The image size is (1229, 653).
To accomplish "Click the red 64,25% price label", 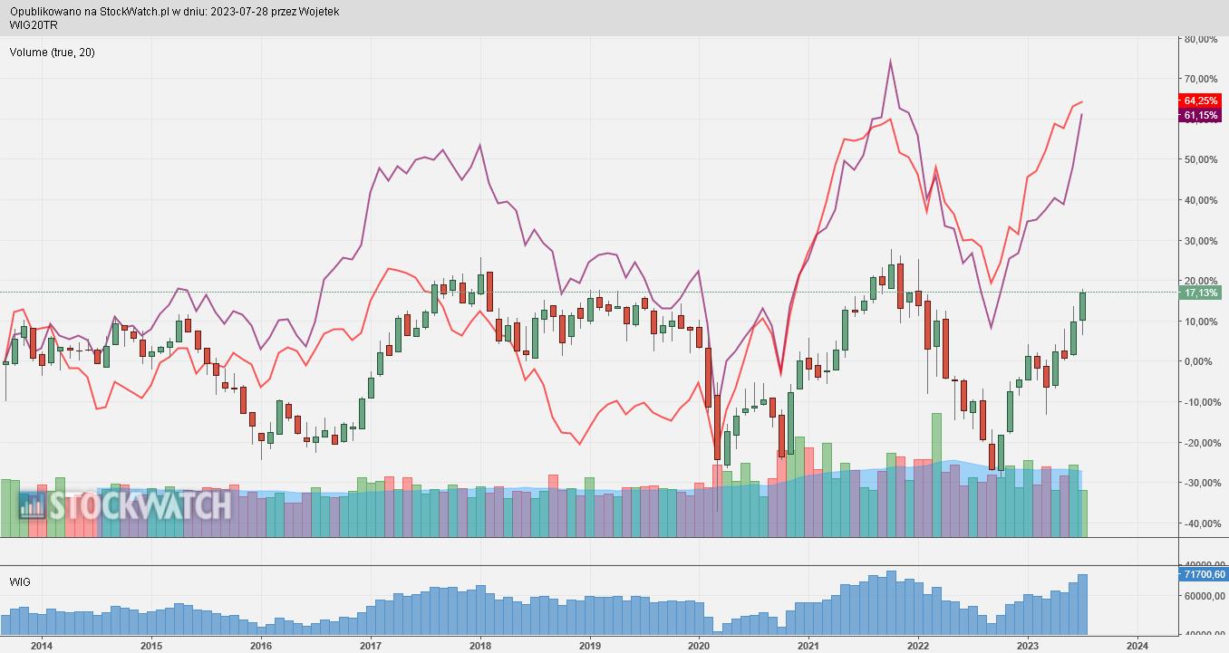I will pyautogui.click(x=1202, y=101).
